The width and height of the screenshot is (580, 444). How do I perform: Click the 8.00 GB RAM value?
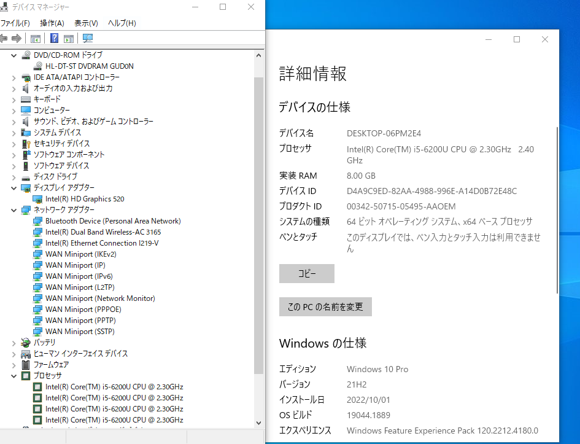click(361, 176)
